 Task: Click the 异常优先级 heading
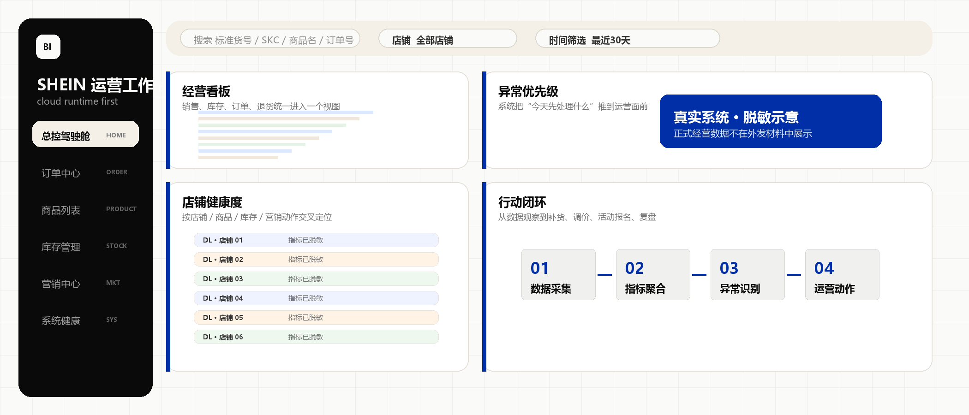[528, 91]
